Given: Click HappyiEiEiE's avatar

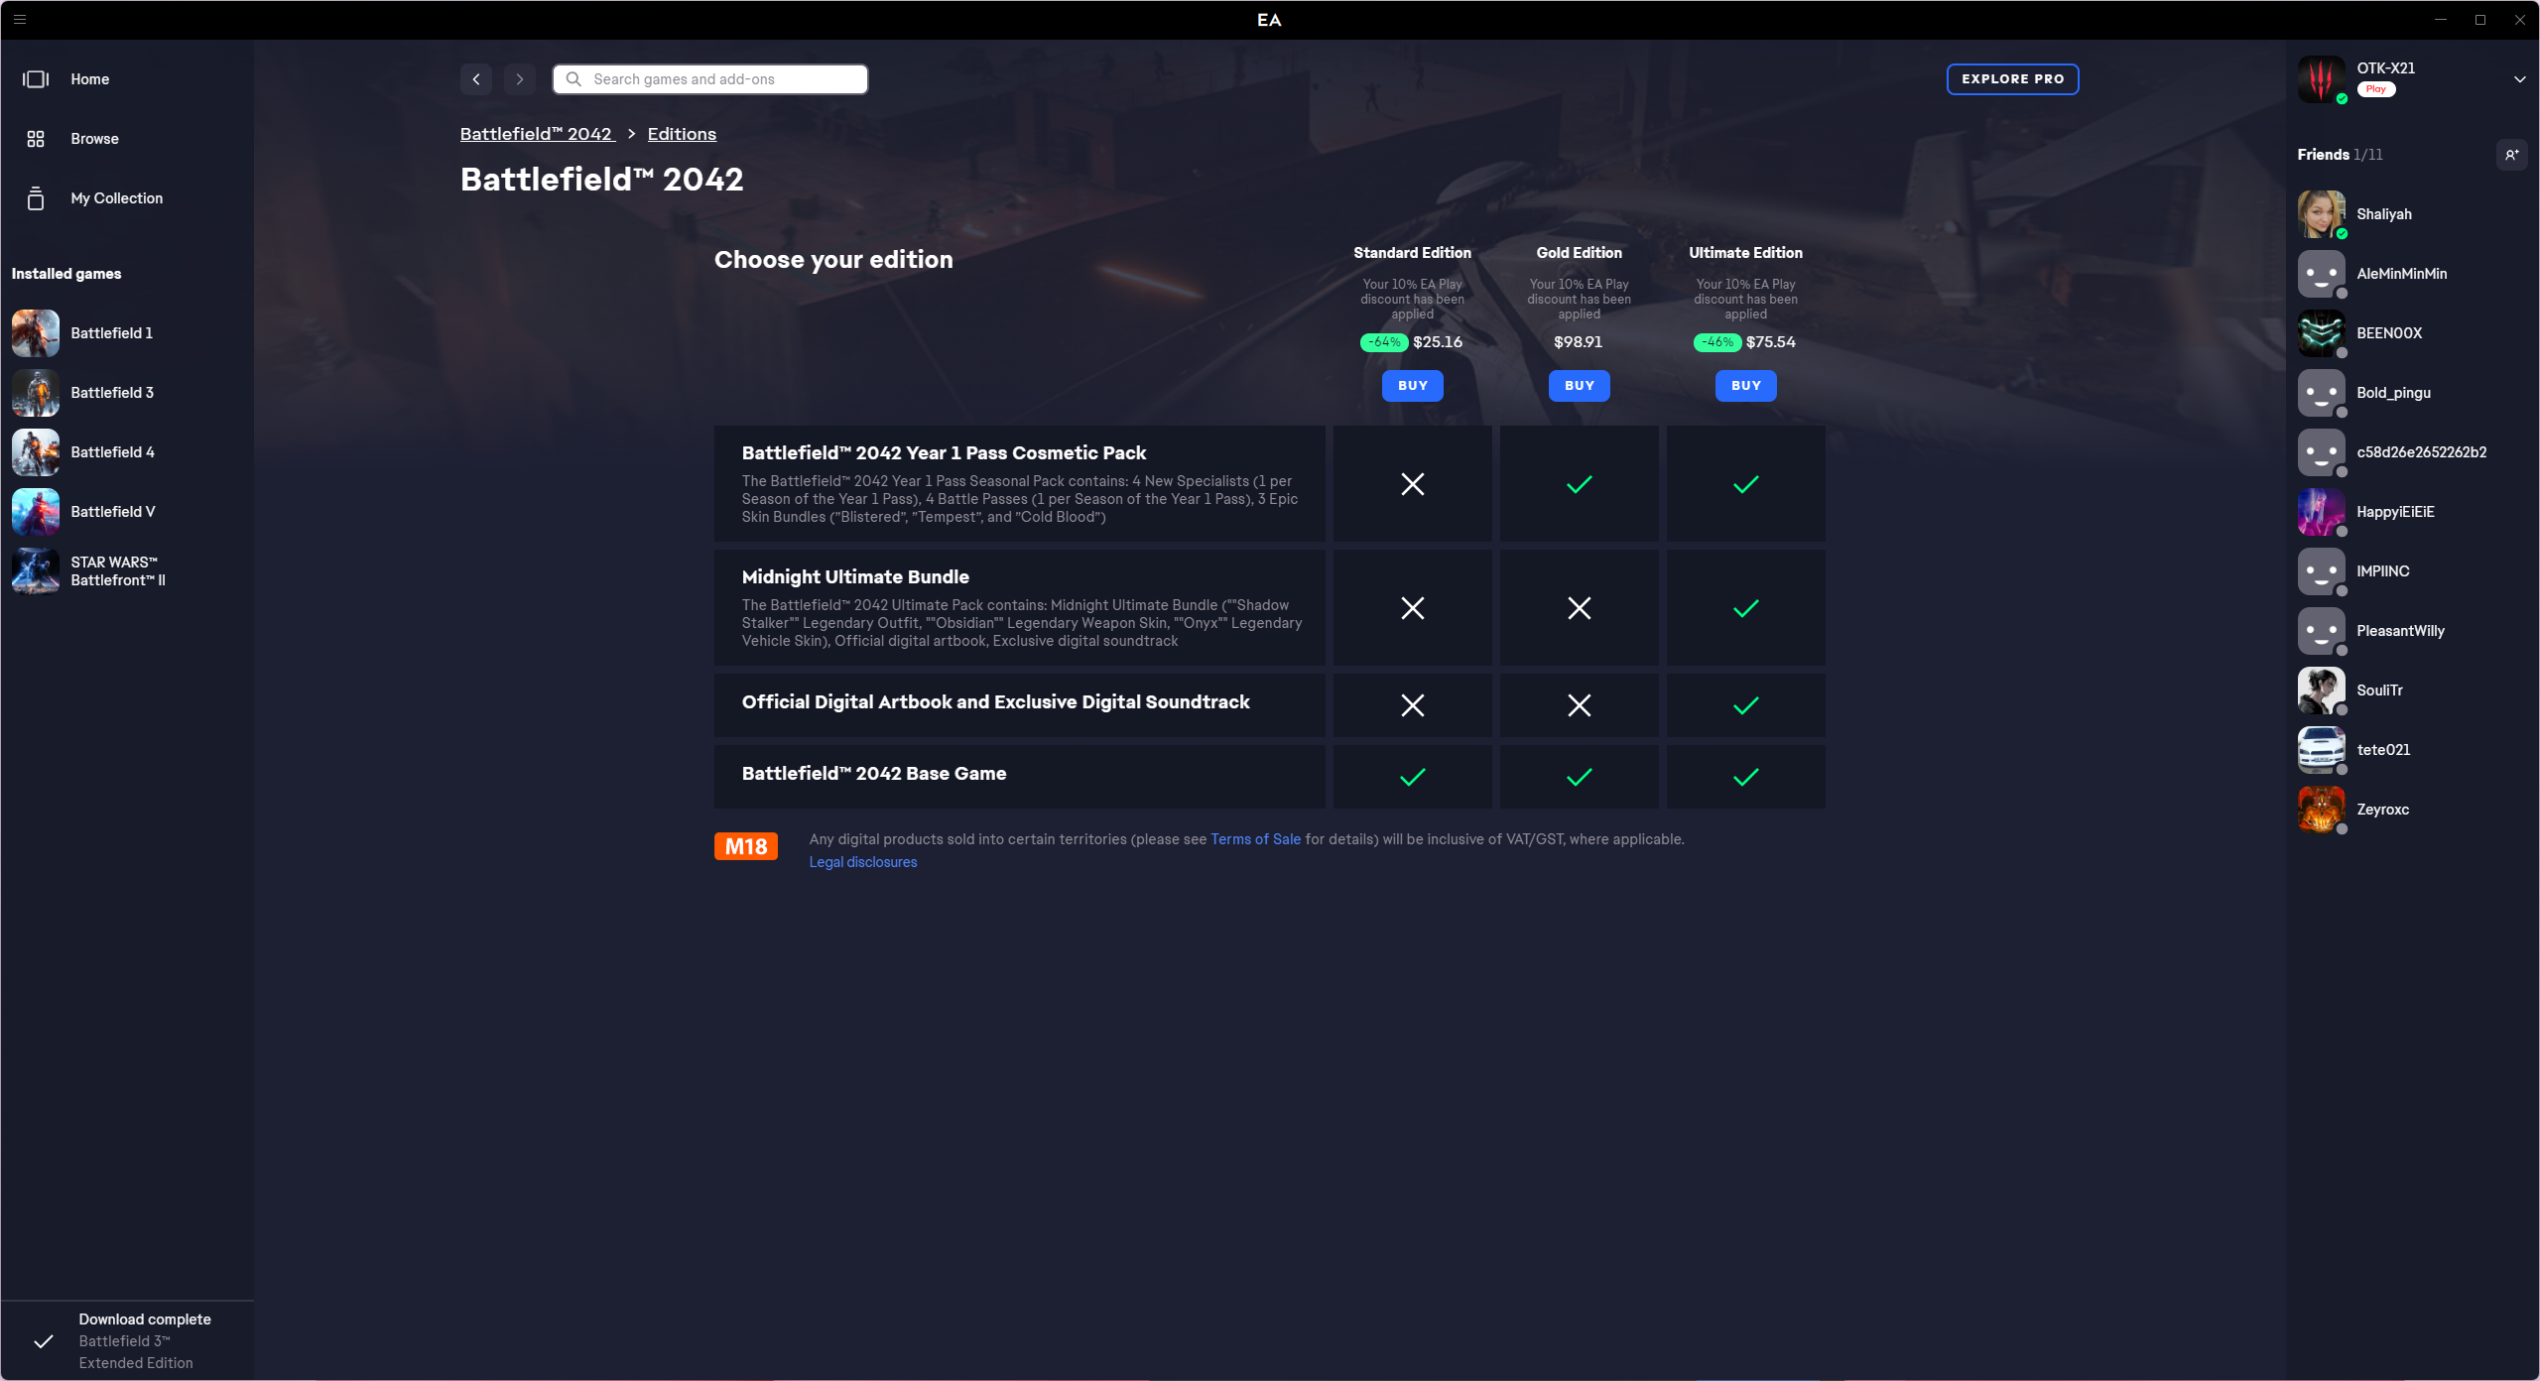Looking at the screenshot, I should point(2322,512).
